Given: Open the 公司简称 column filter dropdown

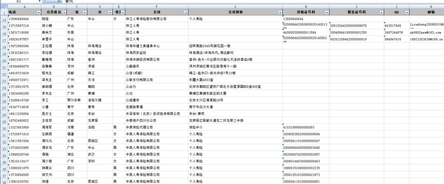Looking at the screenshot, I should pyautogui.click(x=280, y=12).
